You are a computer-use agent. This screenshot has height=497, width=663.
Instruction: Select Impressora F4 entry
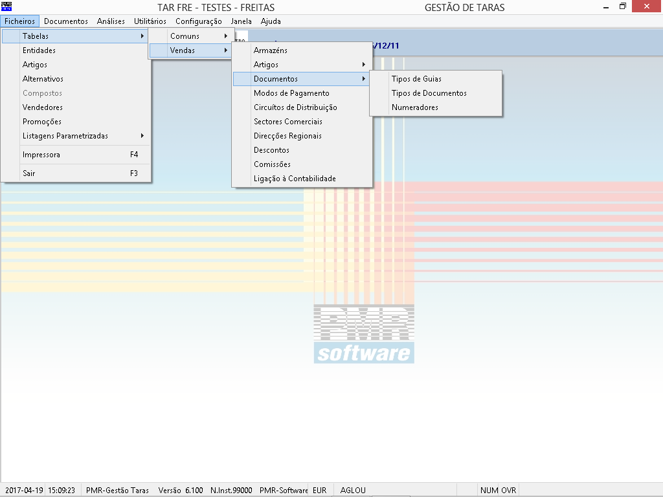[x=75, y=155]
